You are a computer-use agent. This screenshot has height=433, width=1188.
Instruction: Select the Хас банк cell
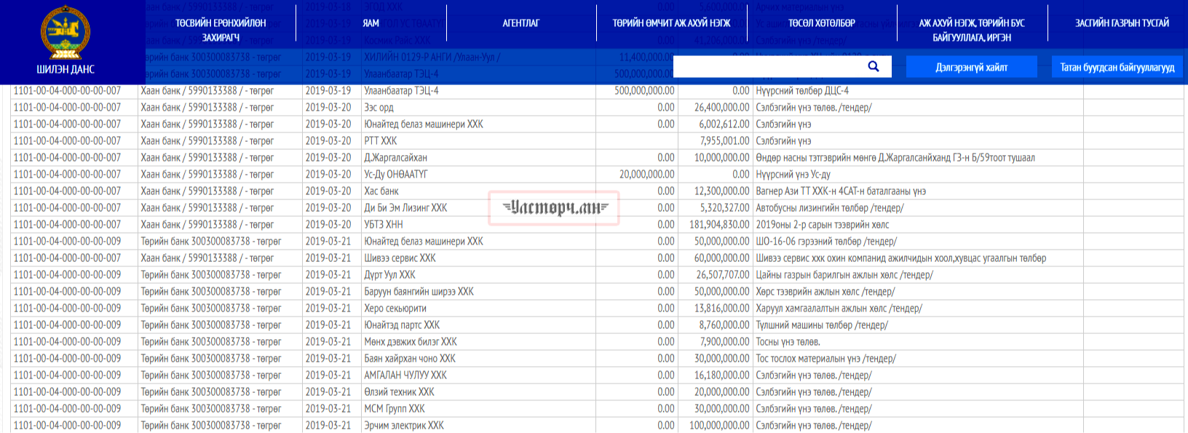click(381, 191)
